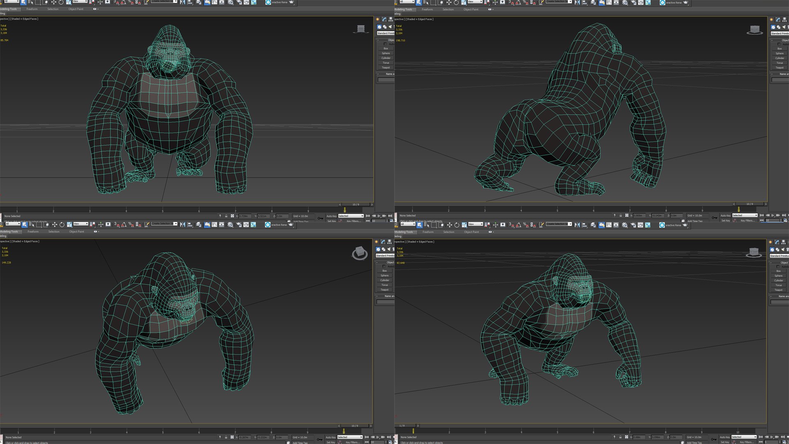Open the Selected key dropdown in top-right panel
The height and width of the screenshot is (444, 789).
(x=744, y=215)
